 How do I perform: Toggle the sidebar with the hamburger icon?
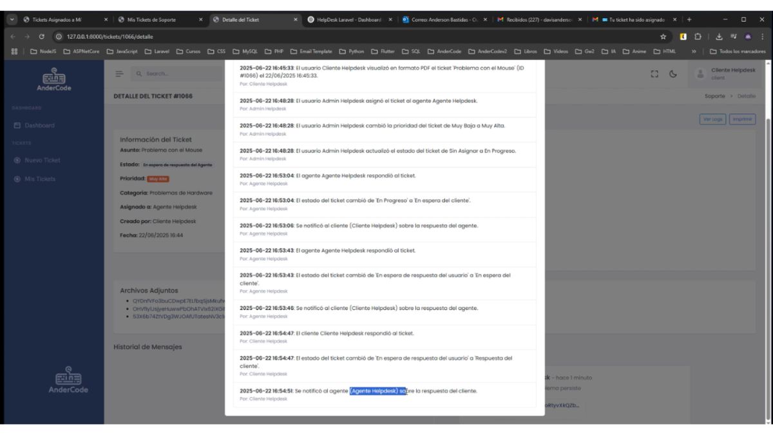click(119, 74)
